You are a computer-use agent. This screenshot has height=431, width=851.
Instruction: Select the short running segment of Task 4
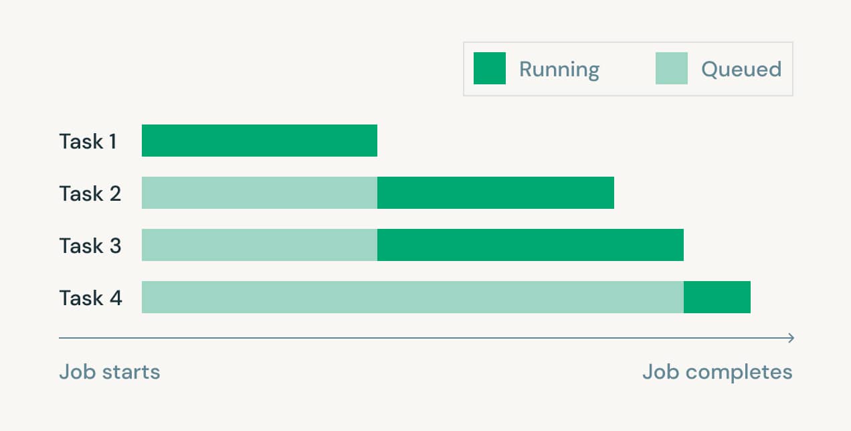717,297
